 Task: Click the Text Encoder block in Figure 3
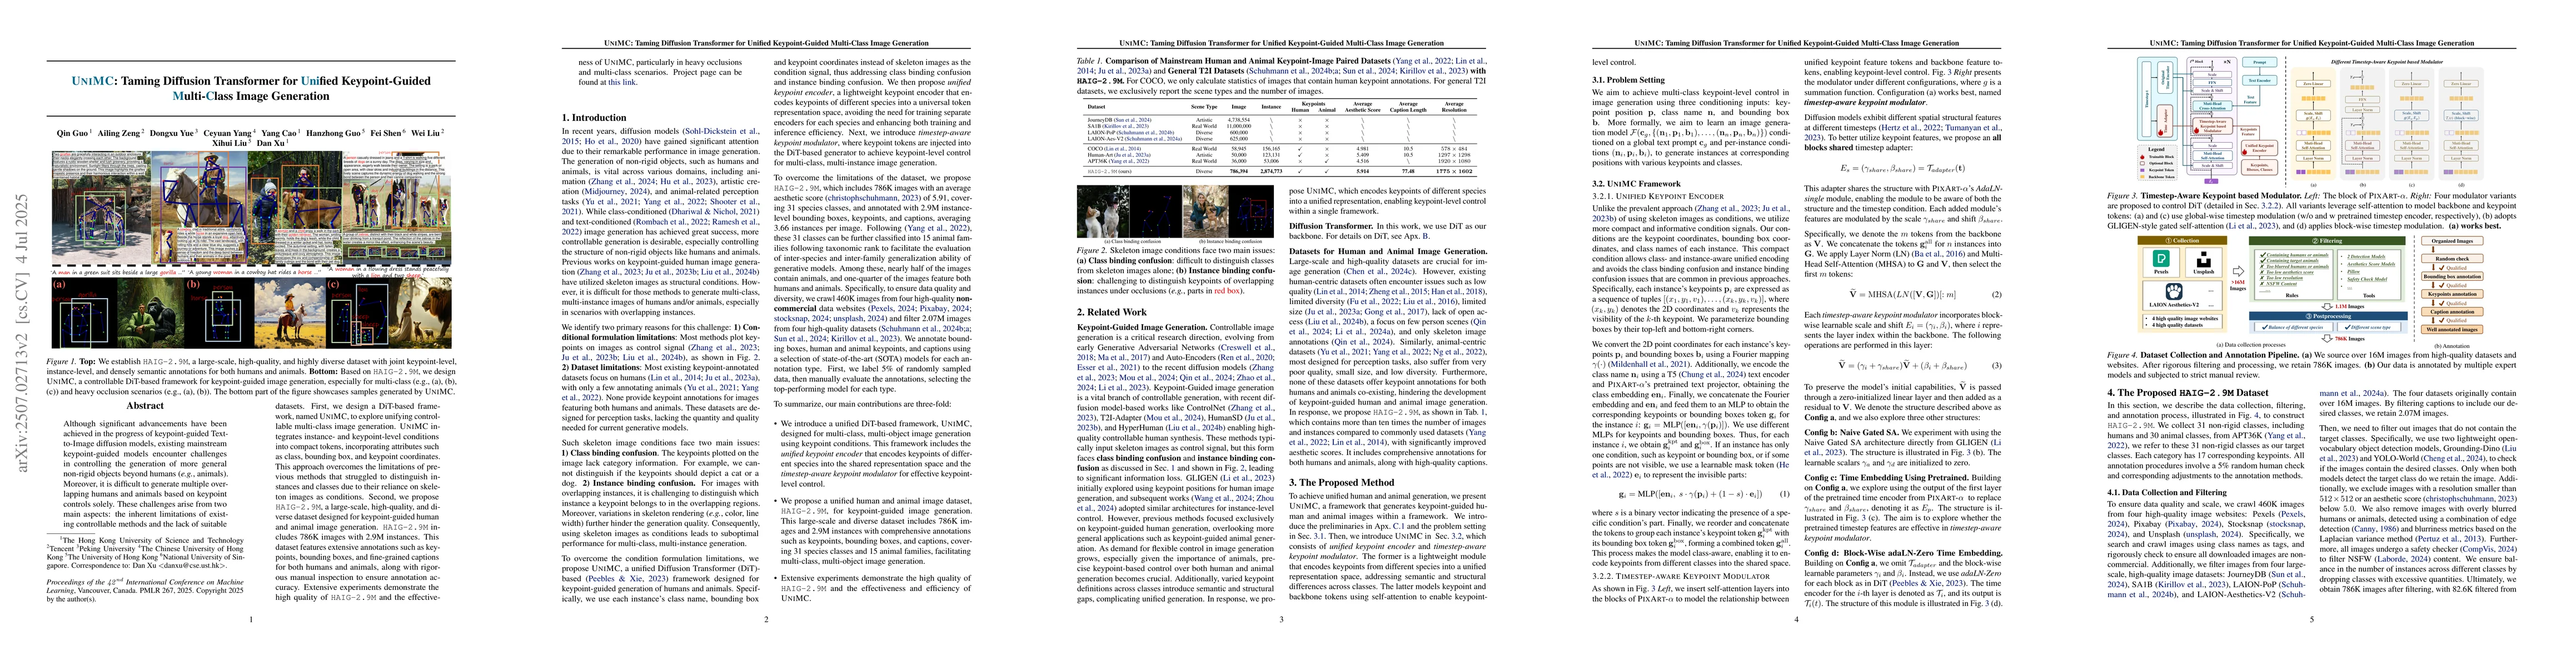(x=2260, y=81)
